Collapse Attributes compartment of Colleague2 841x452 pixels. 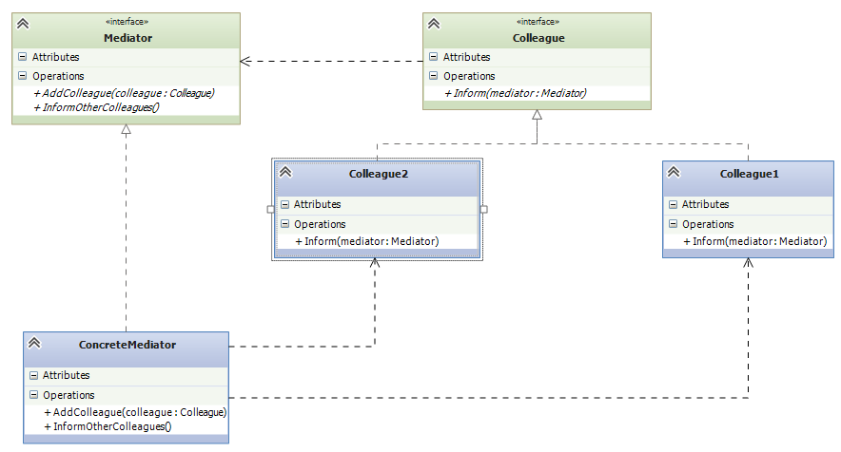(x=284, y=204)
